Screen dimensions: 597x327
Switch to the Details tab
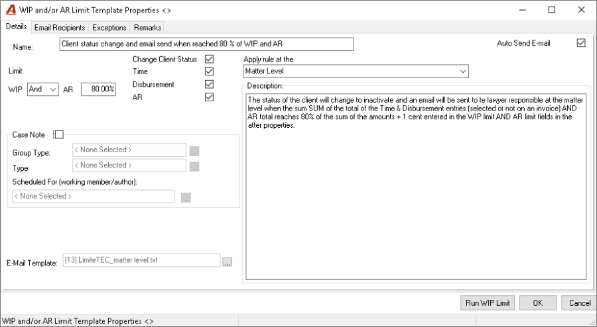(x=17, y=26)
